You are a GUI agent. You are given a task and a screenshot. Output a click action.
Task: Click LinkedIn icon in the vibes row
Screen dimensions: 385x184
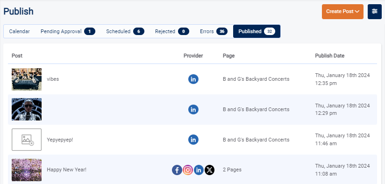point(193,79)
